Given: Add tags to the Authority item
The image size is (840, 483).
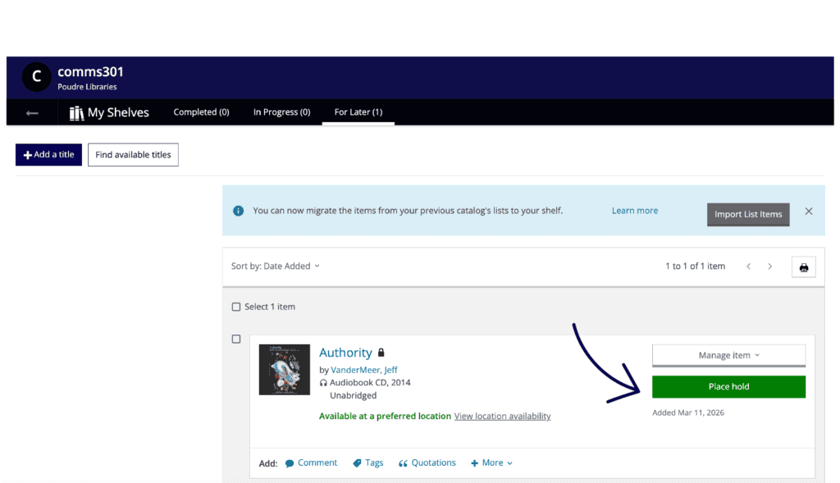Looking at the screenshot, I should pos(367,463).
